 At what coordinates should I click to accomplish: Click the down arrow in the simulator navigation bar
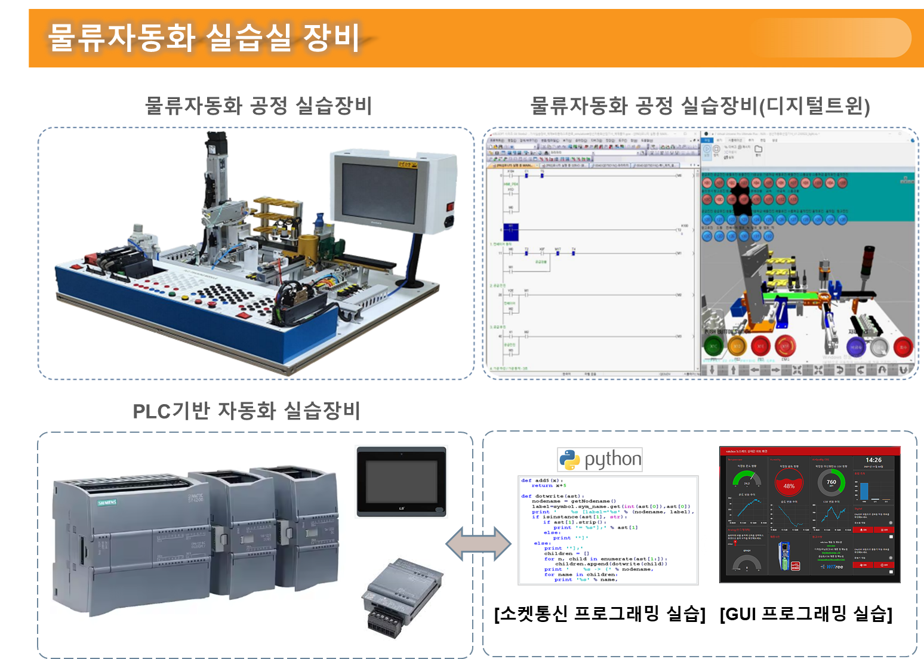click(x=712, y=369)
